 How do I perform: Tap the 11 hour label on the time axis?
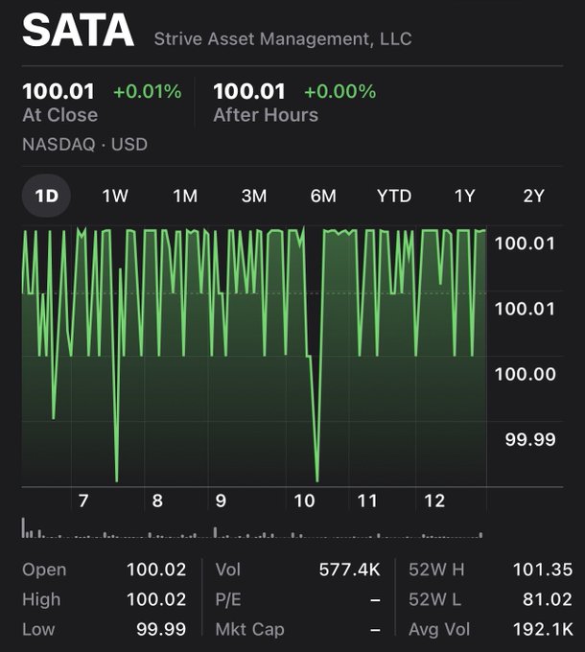[367, 501]
